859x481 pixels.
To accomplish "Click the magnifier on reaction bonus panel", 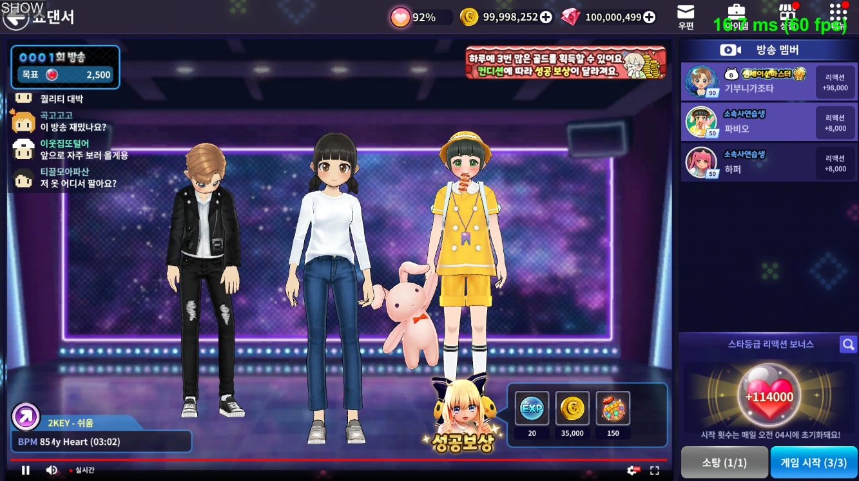I will click(848, 344).
